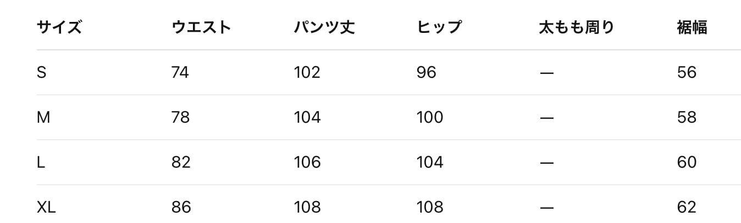Select the thigh dash in L row
This screenshot has width=741, height=223.
(x=546, y=163)
